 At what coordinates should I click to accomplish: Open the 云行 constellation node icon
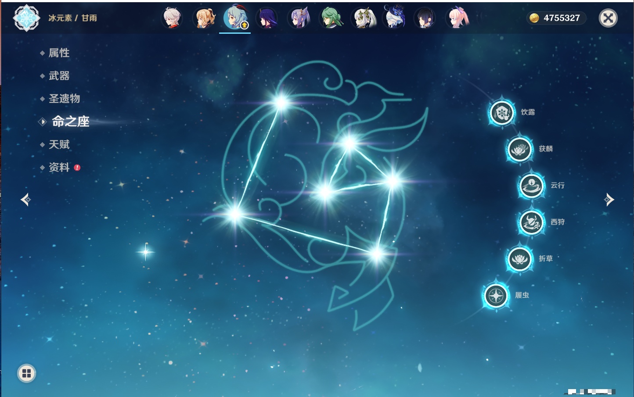click(531, 186)
